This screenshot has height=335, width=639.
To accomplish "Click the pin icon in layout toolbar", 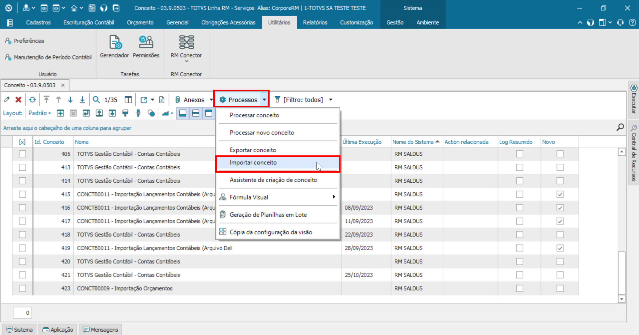I will 138,113.
